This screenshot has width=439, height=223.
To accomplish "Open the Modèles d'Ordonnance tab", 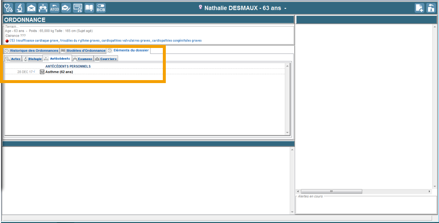I will pos(83,50).
